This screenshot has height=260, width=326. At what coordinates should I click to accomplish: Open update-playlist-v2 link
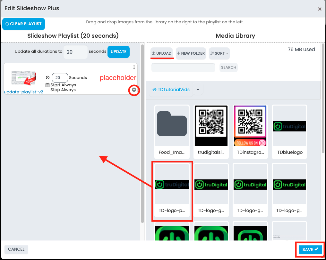coord(23,92)
